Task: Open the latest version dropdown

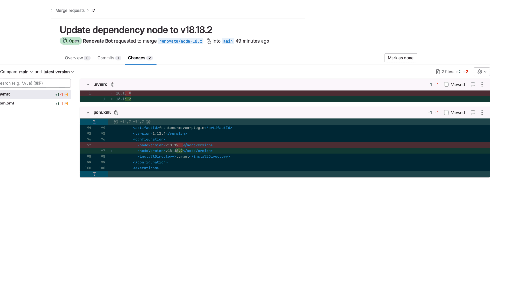Action: click(x=59, y=72)
